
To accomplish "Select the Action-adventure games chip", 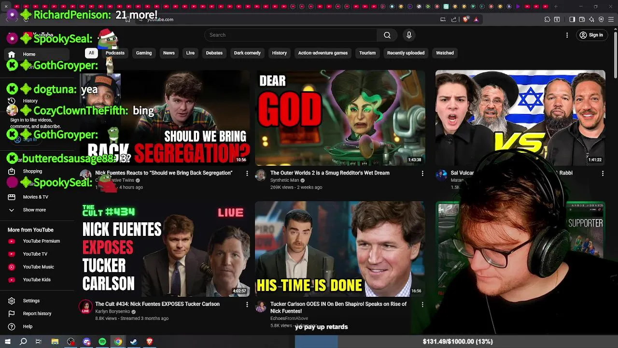I will pyautogui.click(x=323, y=53).
